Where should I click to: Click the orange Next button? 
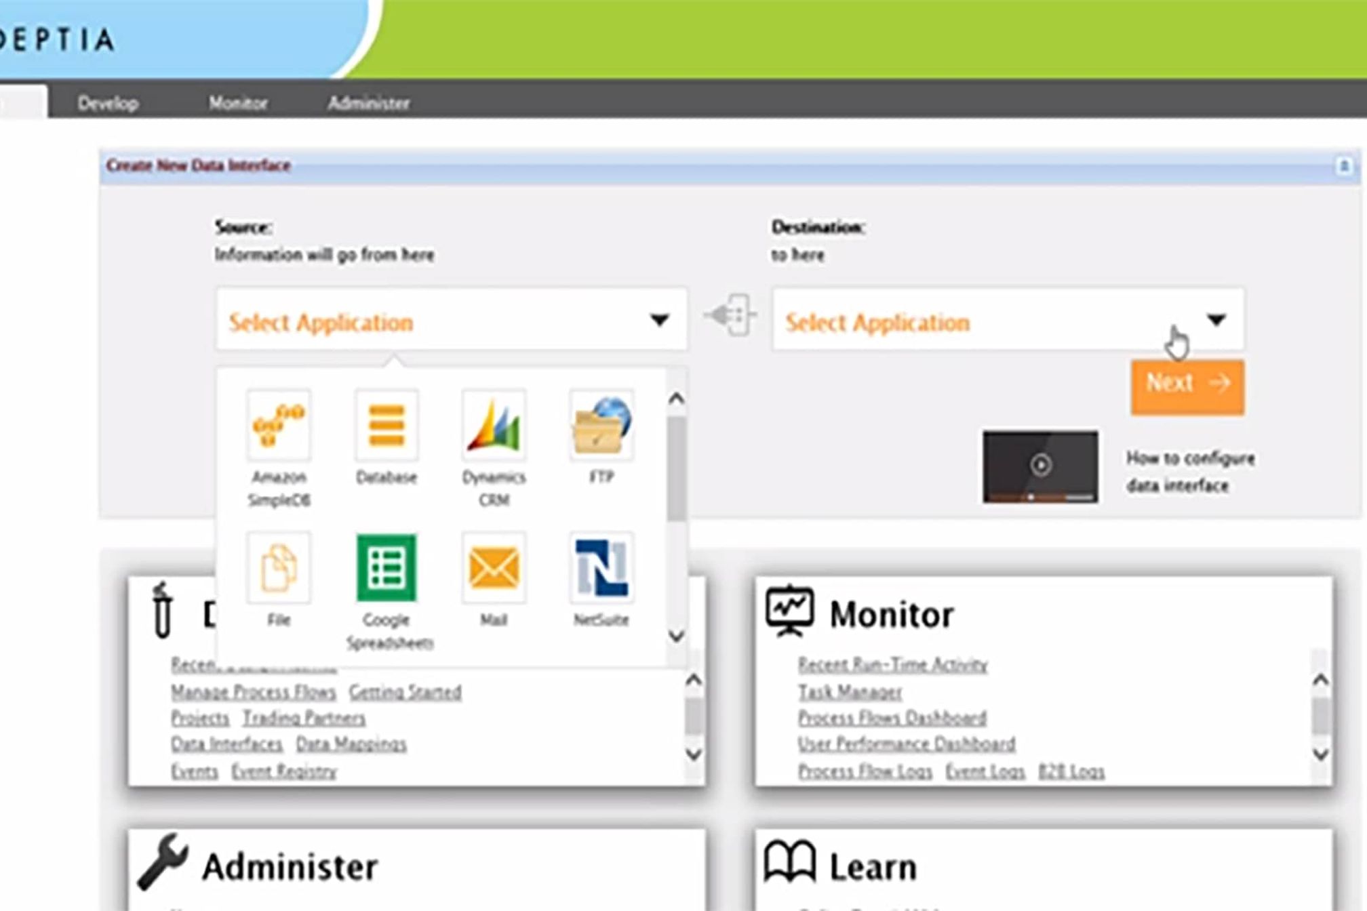coord(1187,385)
